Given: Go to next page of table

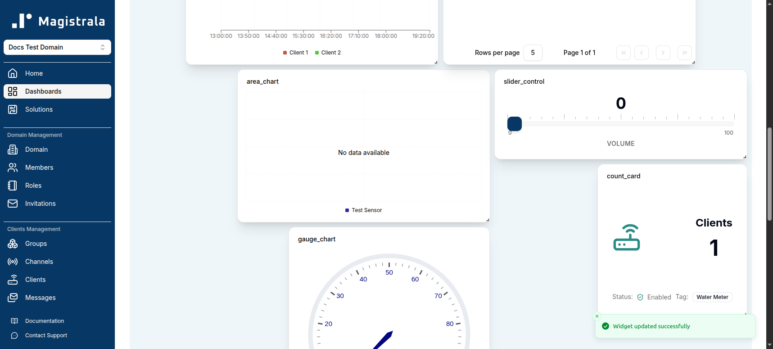Looking at the screenshot, I should click(x=663, y=53).
